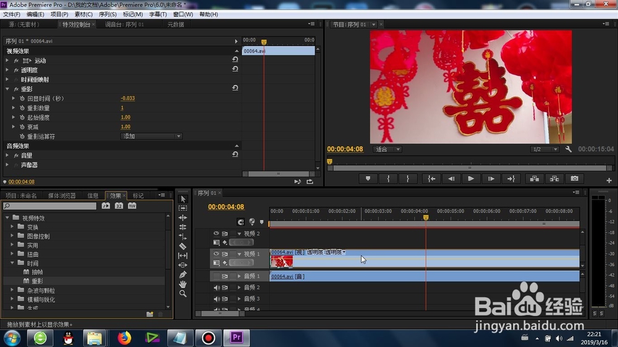Image resolution: width=618 pixels, height=347 pixels.
Task: Play the program monitor
Action: coord(471,179)
